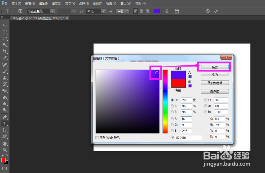The height and width of the screenshot is (173, 265).
Task: Right align the text
Action: pyautogui.click(x=147, y=11)
